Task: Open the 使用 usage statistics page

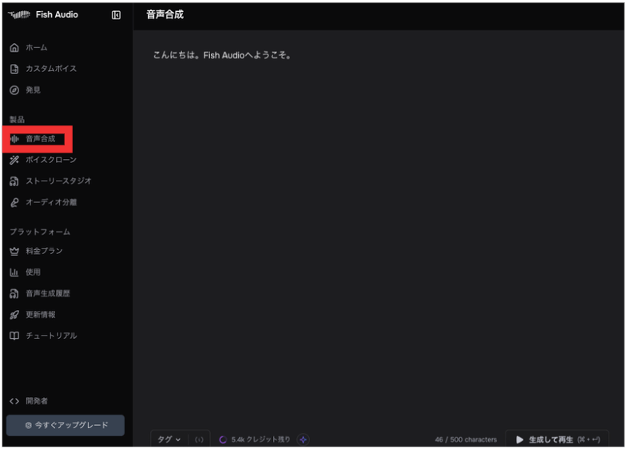Action: [x=32, y=272]
